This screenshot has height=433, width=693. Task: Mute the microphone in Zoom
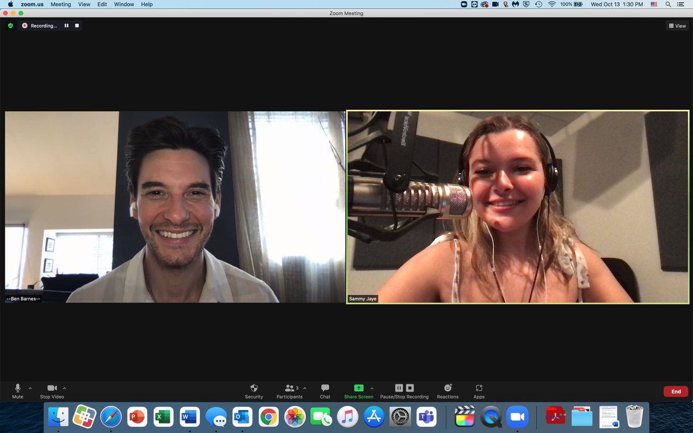[17, 391]
